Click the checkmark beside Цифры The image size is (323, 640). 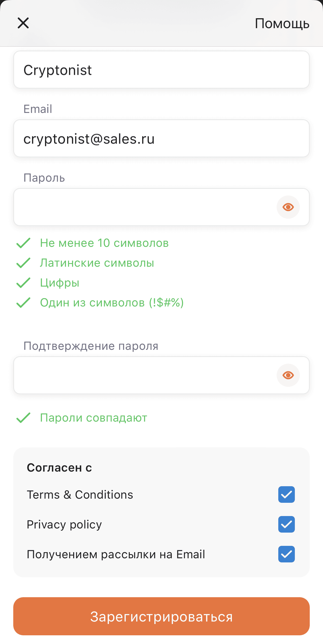click(x=23, y=283)
